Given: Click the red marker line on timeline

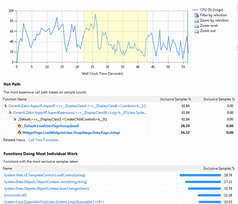Looking at the screenshot, I should click(x=187, y=36).
